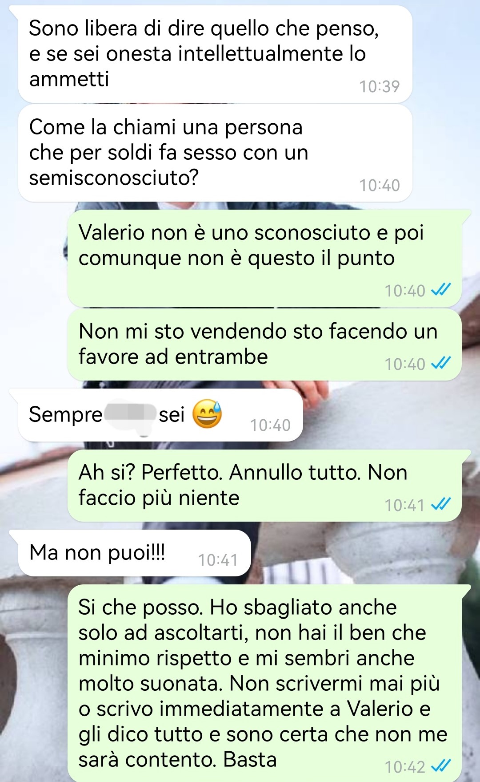Select the 'Come la chiami una persona' message
Image resolution: width=480 pixels, height=782 pixels.
coord(215,153)
